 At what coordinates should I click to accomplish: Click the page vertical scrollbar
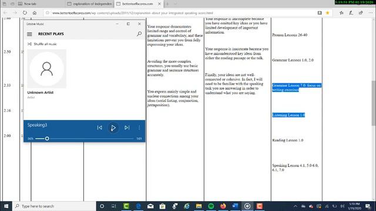374,103
